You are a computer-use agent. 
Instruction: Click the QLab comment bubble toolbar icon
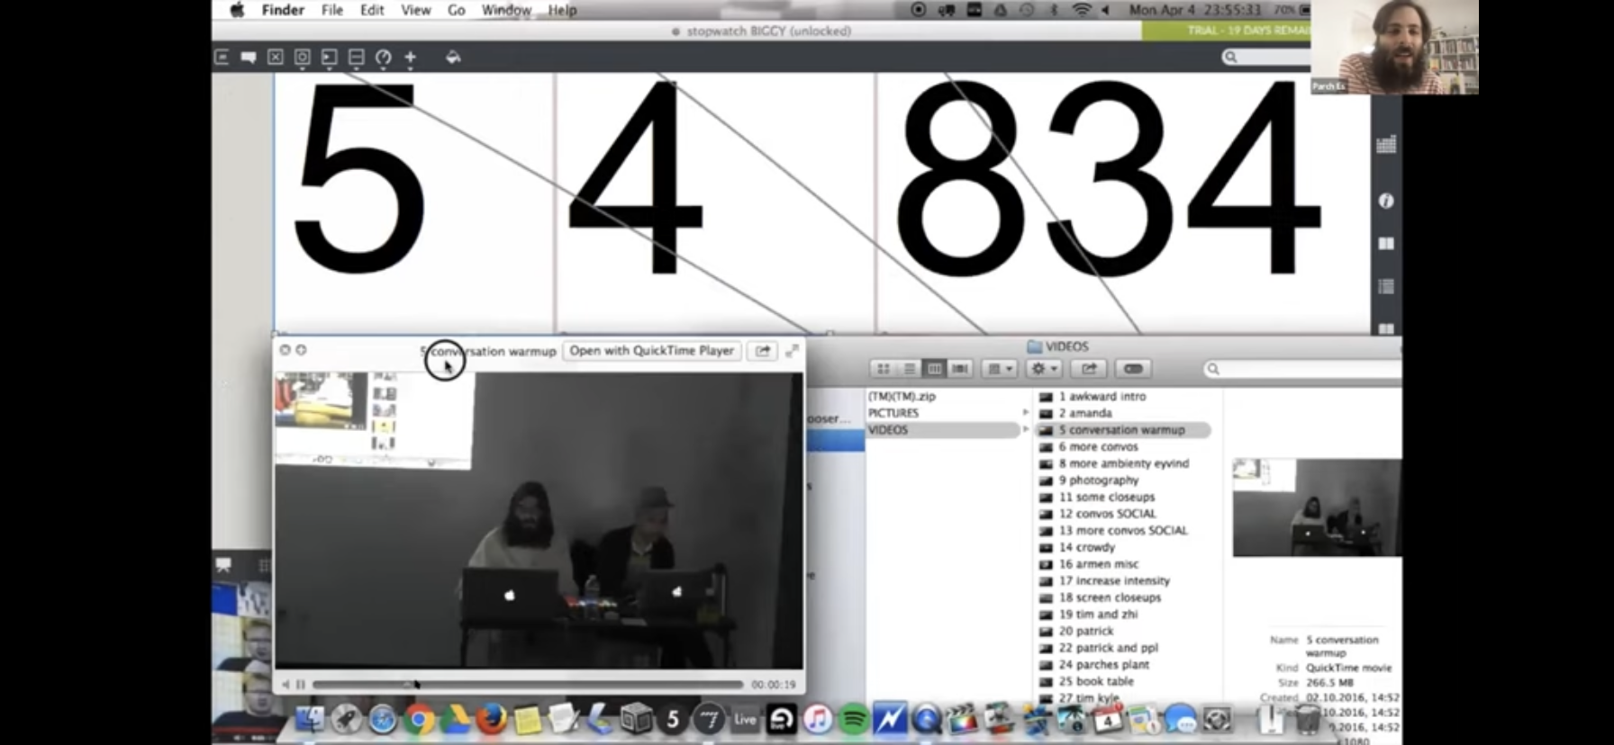tap(249, 57)
